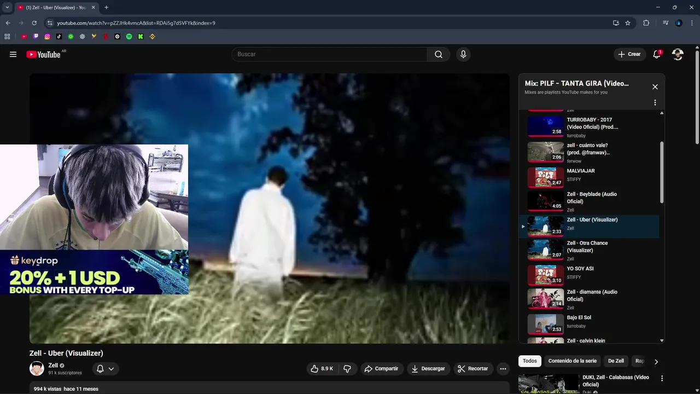The width and height of the screenshot is (700, 394).
Task: Open the Zell channel avatar
Action: (x=37, y=369)
